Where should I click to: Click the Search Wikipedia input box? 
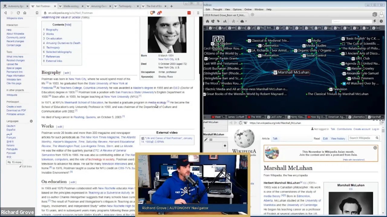361,138
